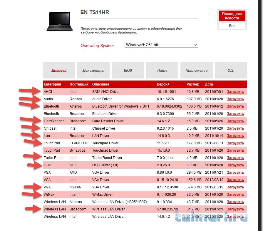Screen dimensions: 263x231
Task: Click the AMD supplier cell
Action: pyautogui.click(x=73, y=173)
